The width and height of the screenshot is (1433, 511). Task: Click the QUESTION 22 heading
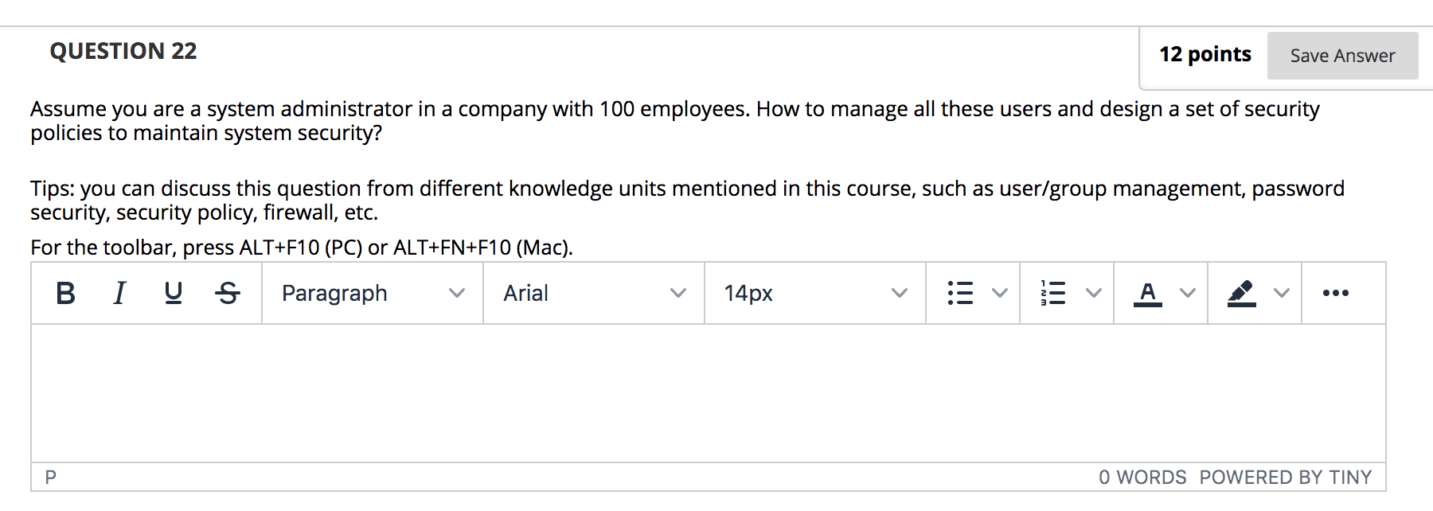point(123,51)
